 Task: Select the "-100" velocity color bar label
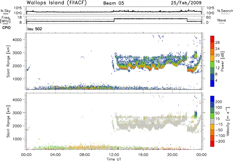click(x=220, y=136)
